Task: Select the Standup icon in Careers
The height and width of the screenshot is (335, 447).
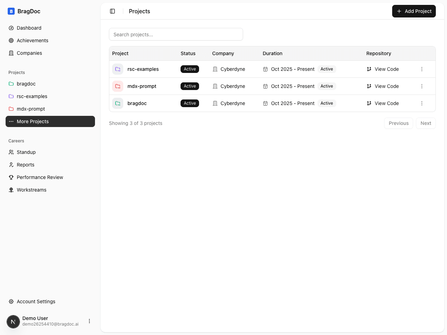Action: pos(12,152)
